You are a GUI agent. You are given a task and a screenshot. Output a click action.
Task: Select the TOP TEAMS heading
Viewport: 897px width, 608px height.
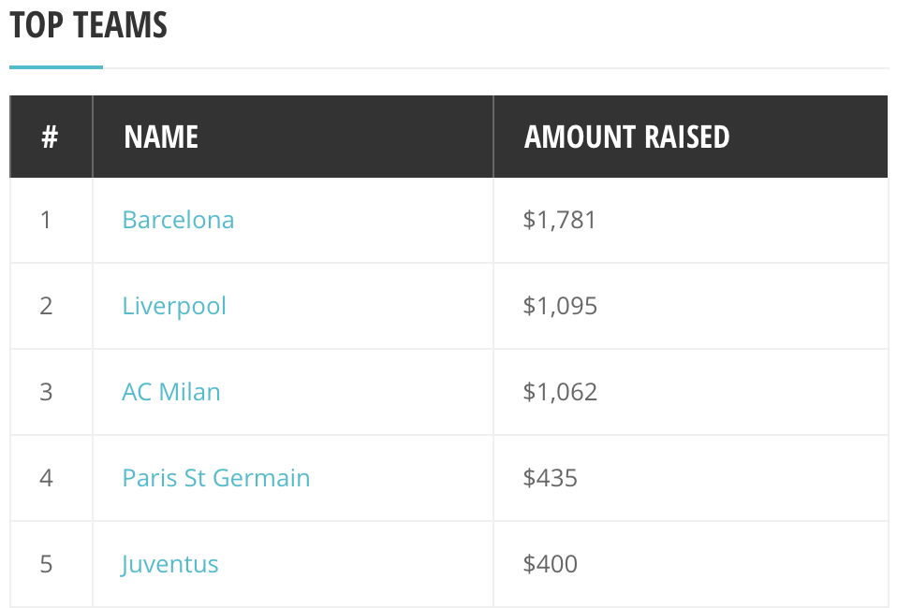(x=89, y=25)
